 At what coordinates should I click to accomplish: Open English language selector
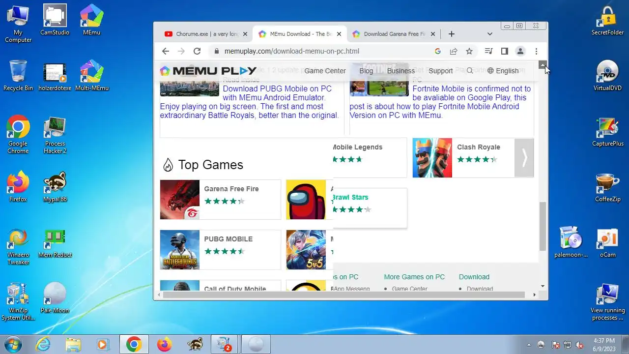(503, 71)
